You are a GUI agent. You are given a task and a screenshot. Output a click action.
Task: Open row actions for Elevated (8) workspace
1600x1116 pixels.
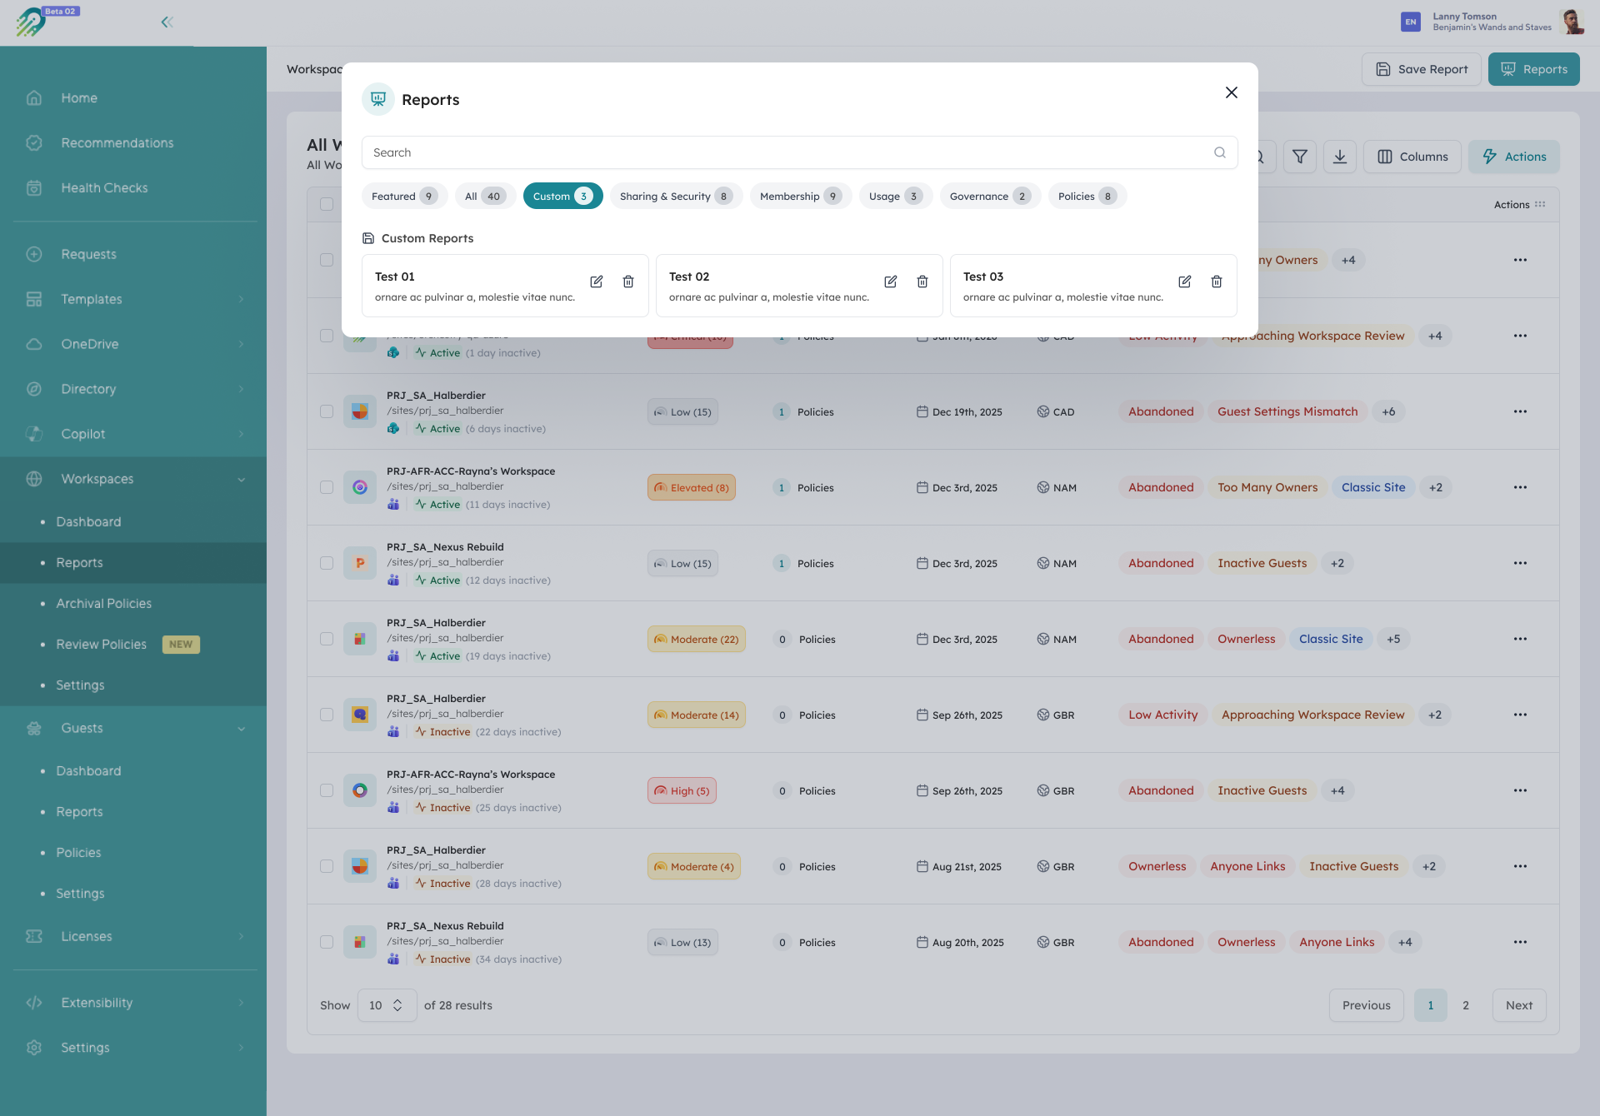coord(1521,487)
